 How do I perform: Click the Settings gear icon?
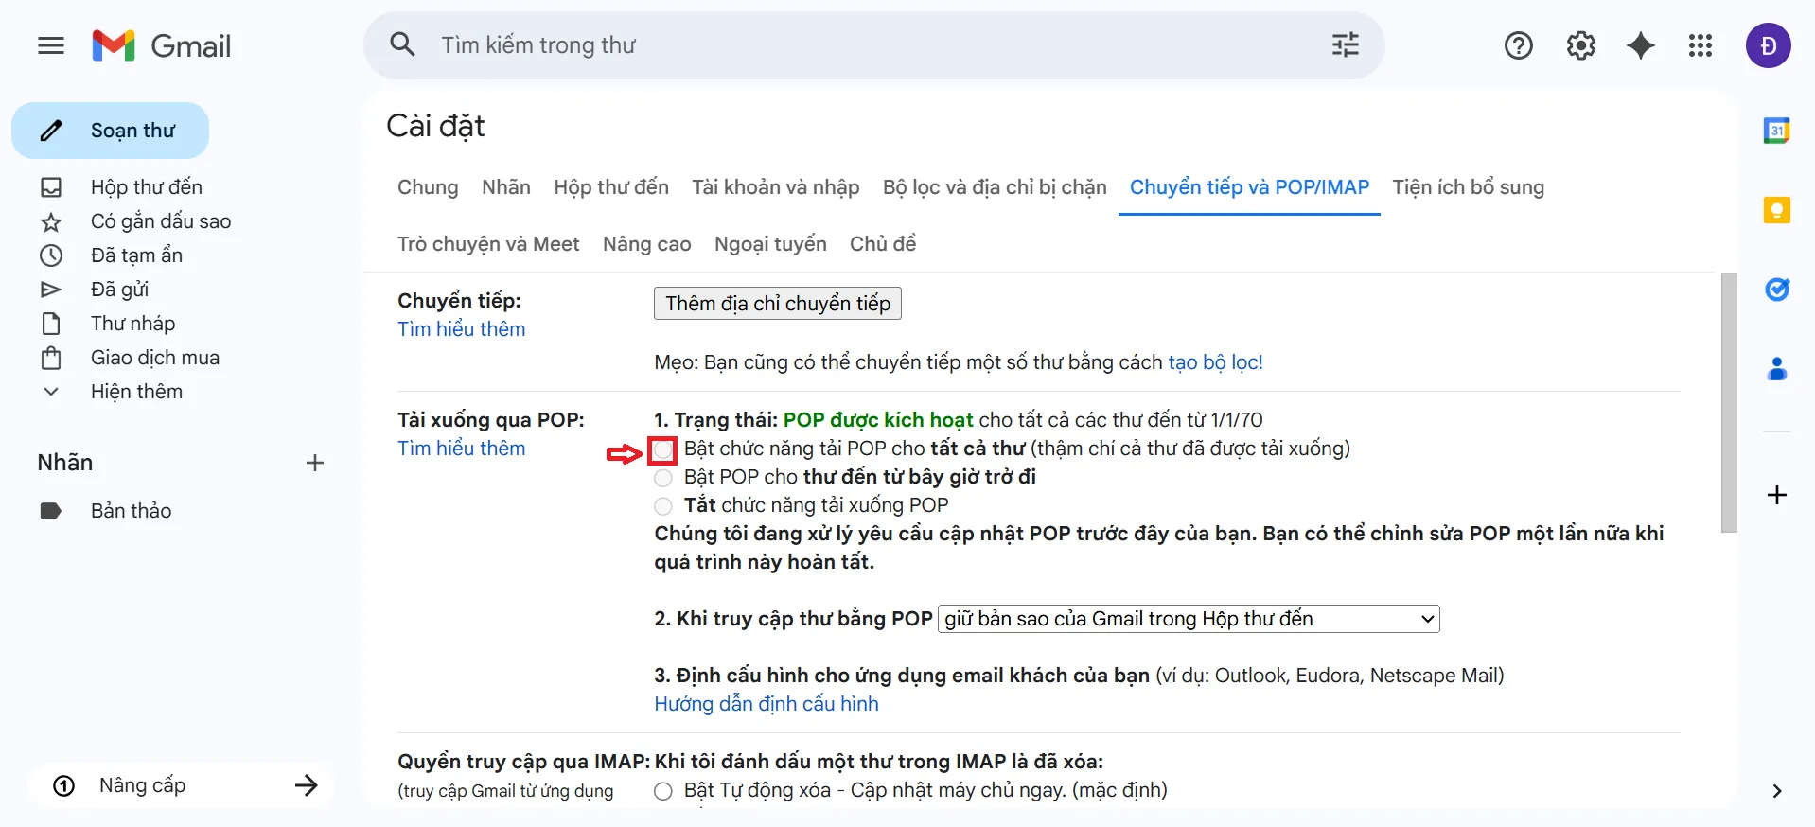[x=1580, y=45]
